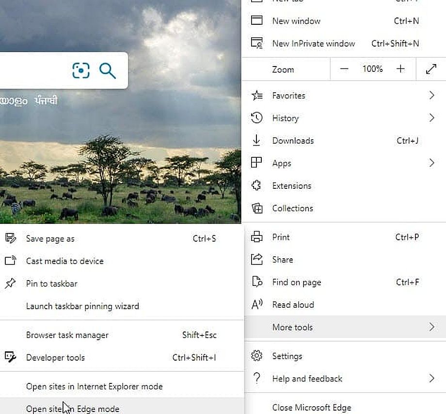Click the Extensions puzzle piece icon

pyautogui.click(x=256, y=185)
